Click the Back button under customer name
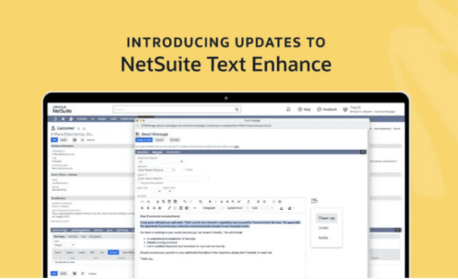This screenshot has width=458, height=279. pos(63,140)
